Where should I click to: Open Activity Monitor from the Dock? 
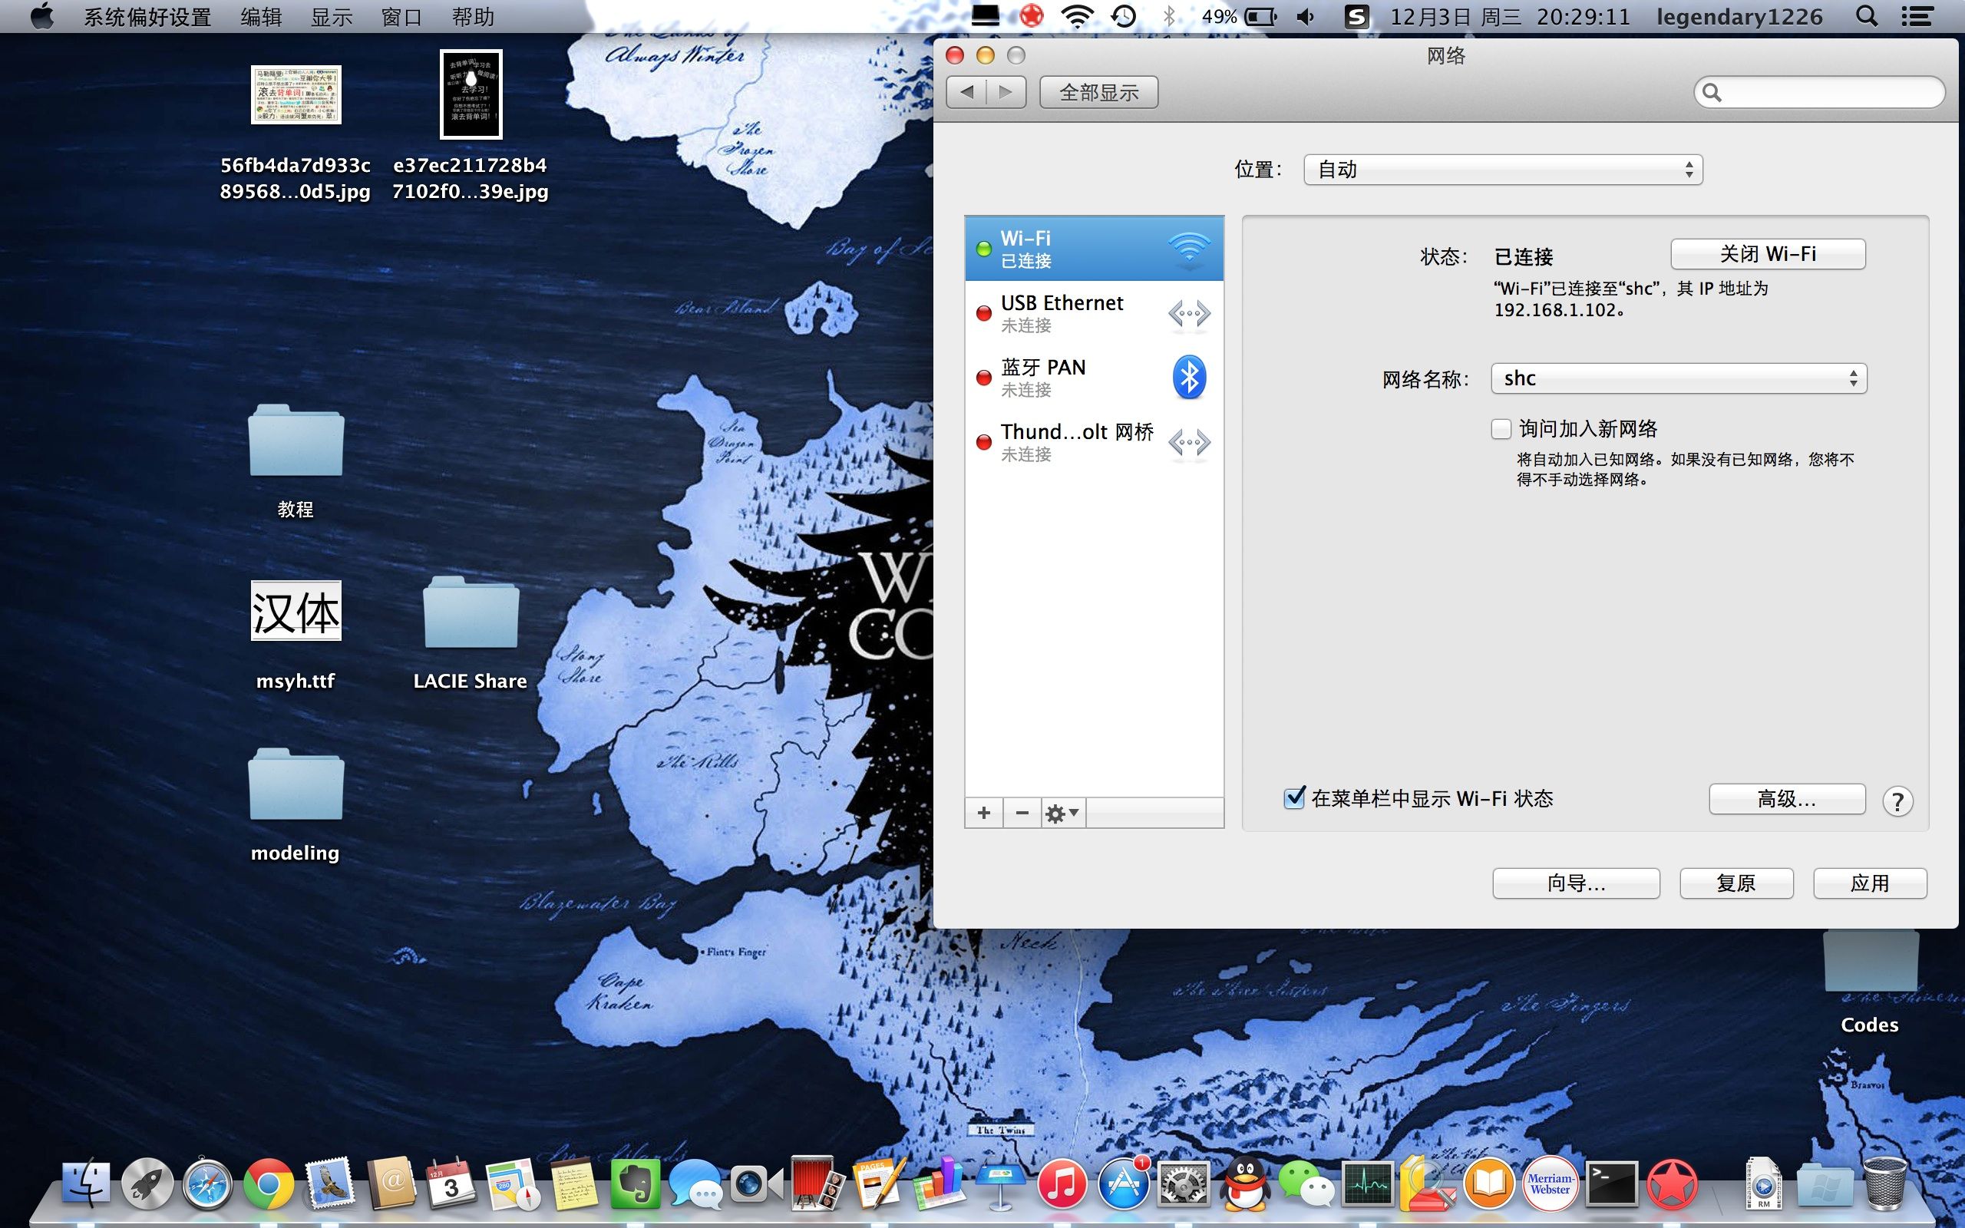click(1367, 1184)
